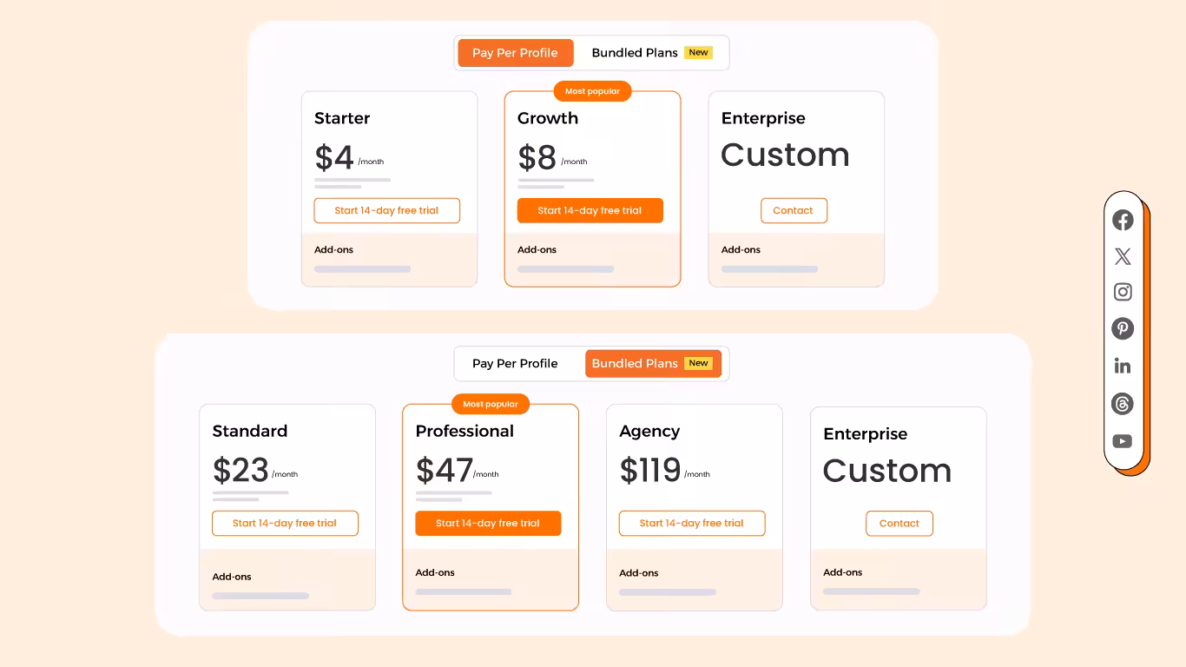Start free trial on Agency plan

tap(692, 523)
